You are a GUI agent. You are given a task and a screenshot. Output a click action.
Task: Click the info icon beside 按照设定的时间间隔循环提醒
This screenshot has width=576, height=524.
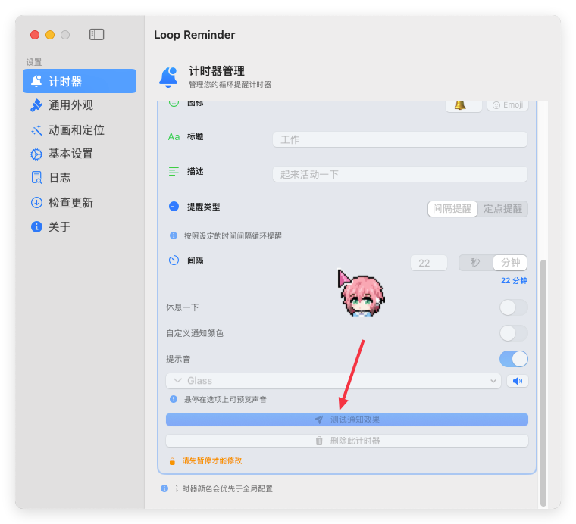174,235
